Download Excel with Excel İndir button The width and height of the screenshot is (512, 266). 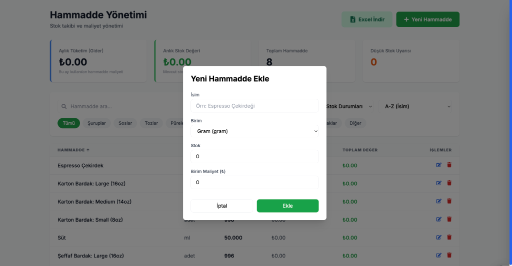367,19
